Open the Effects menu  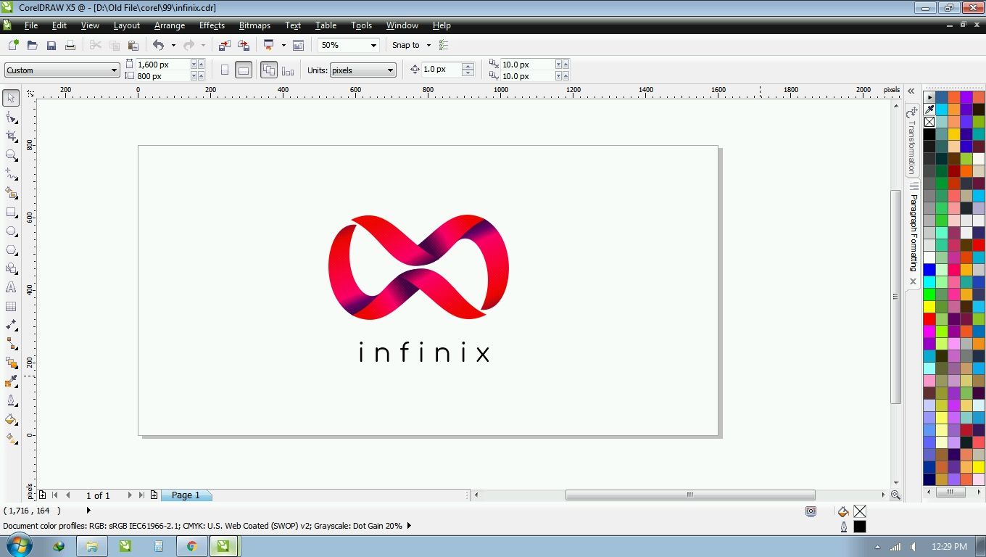click(212, 25)
